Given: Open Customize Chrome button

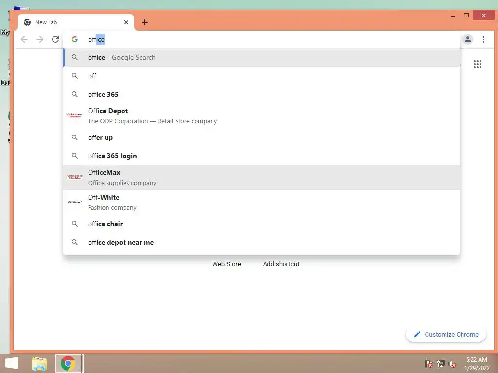Looking at the screenshot, I should point(446,334).
